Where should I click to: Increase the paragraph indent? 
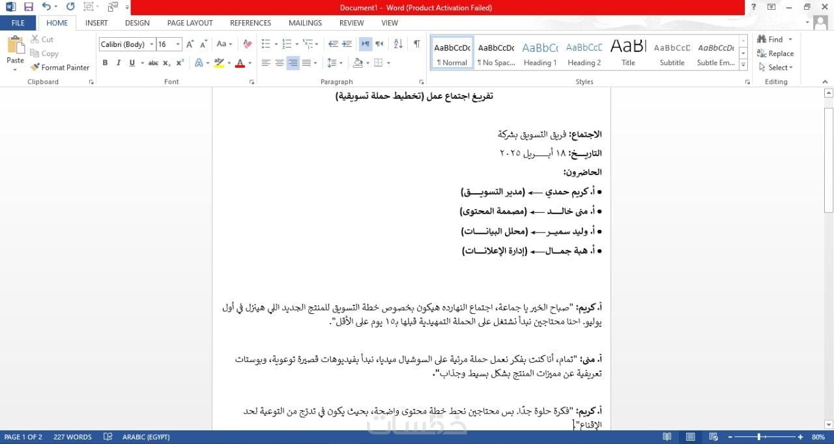click(x=347, y=44)
